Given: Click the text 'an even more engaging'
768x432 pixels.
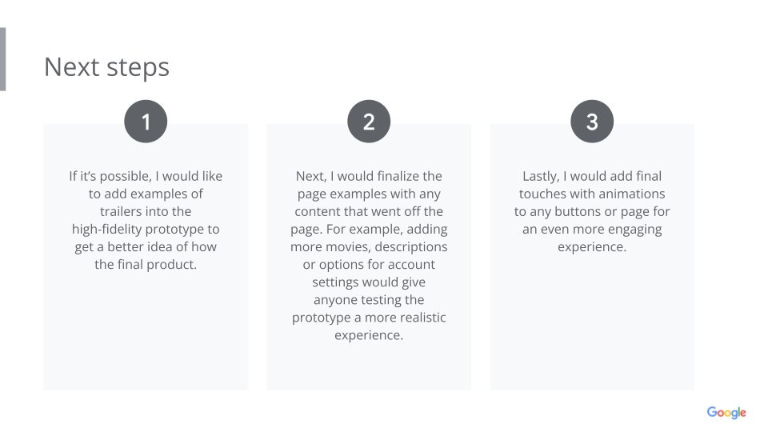Looking at the screenshot, I should click(x=592, y=229).
